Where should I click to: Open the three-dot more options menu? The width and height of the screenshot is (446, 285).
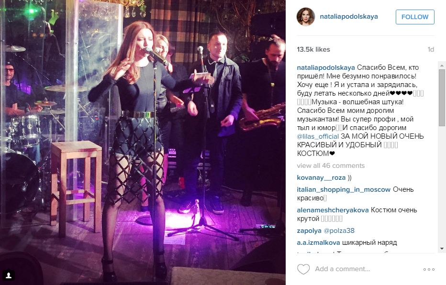click(429, 269)
